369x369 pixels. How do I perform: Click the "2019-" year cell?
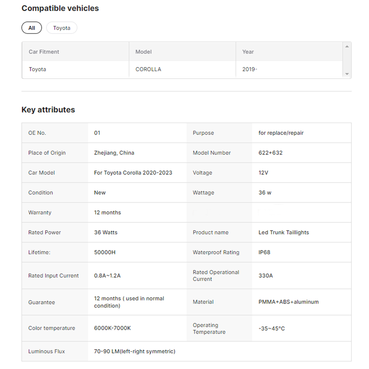(250, 69)
